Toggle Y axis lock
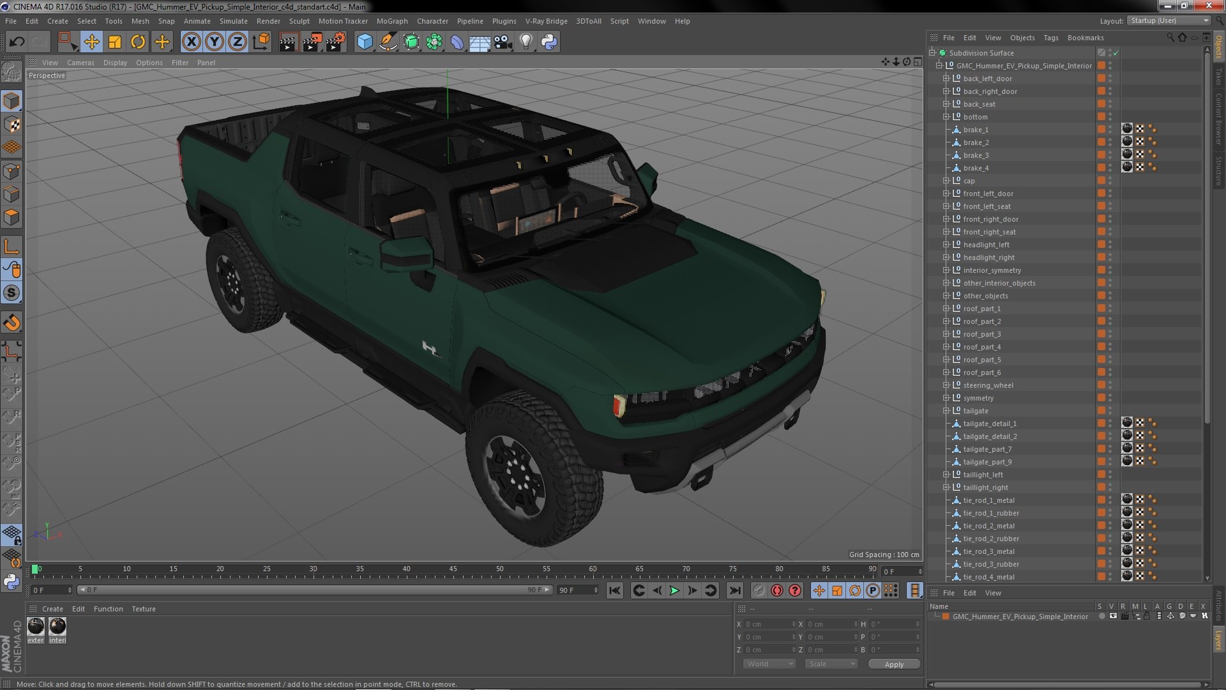This screenshot has width=1226, height=690. (215, 42)
